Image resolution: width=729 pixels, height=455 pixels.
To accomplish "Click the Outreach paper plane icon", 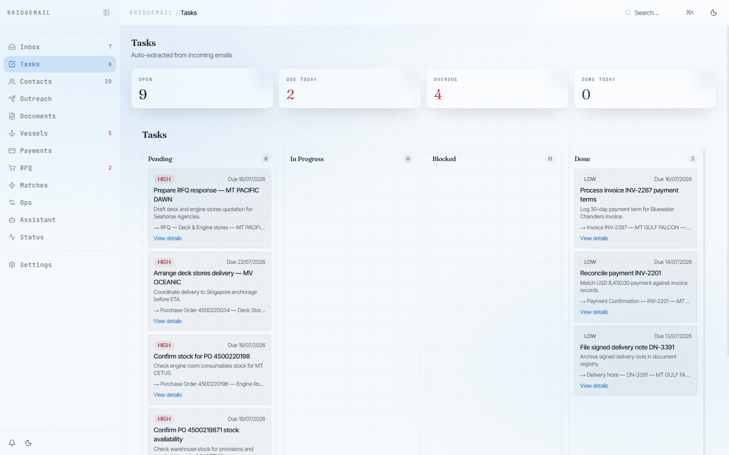I will point(12,99).
